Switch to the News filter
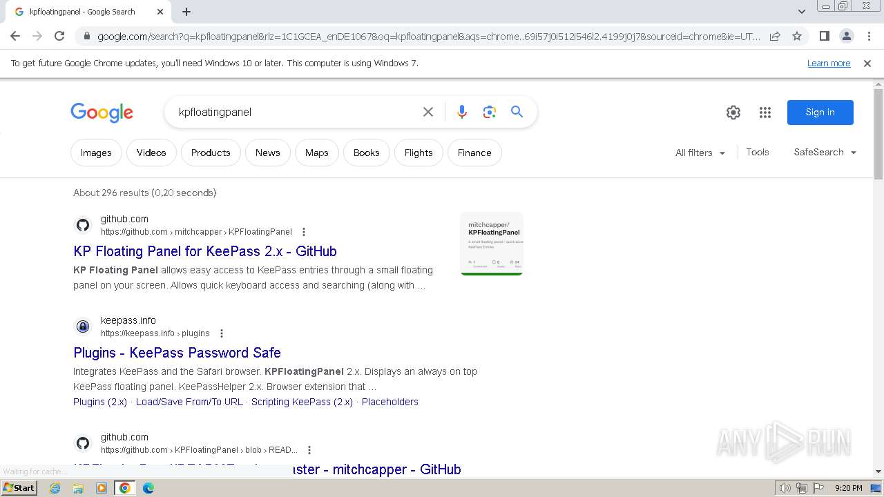 coord(268,153)
